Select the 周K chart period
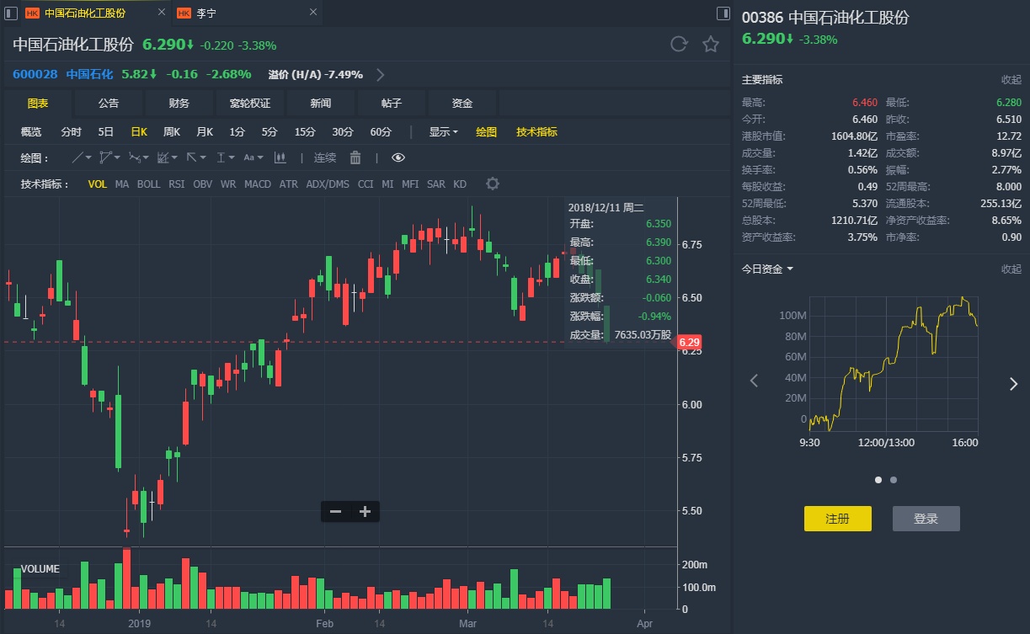The image size is (1030, 634). point(172,131)
